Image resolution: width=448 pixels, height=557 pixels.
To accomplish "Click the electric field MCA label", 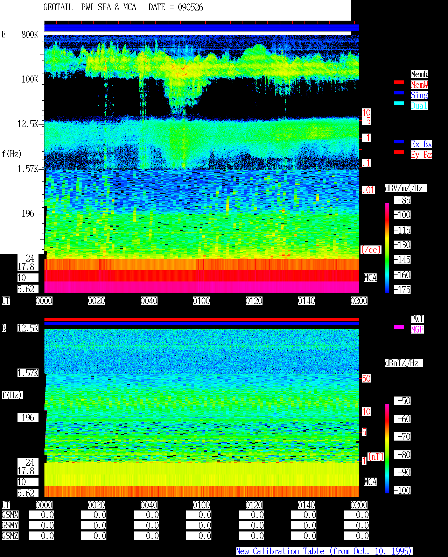I will pyautogui.click(x=370, y=278).
